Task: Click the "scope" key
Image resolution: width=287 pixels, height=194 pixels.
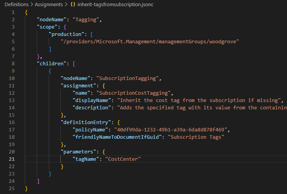Action: point(47,27)
